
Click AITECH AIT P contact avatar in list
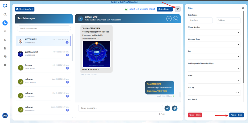pos(20,42)
